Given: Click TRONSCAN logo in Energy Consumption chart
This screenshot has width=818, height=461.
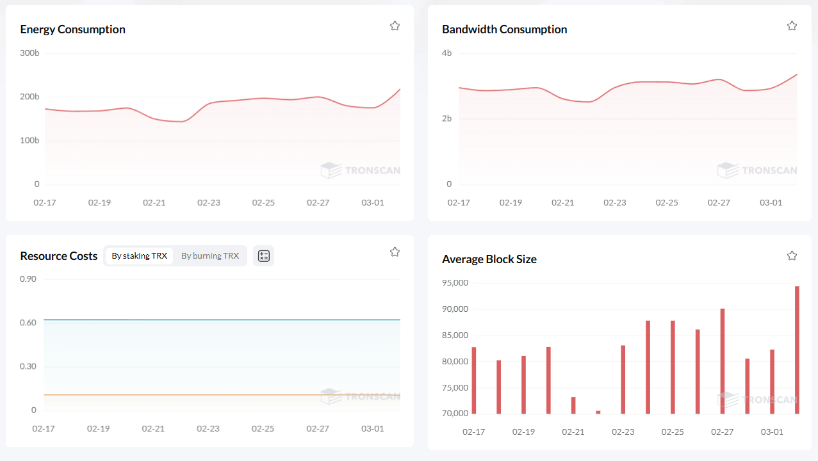Looking at the screenshot, I should pos(360,170).
